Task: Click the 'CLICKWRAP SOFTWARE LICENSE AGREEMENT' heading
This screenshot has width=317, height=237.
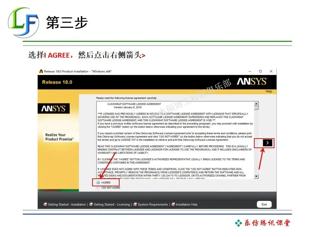Action: click(134, 104)
